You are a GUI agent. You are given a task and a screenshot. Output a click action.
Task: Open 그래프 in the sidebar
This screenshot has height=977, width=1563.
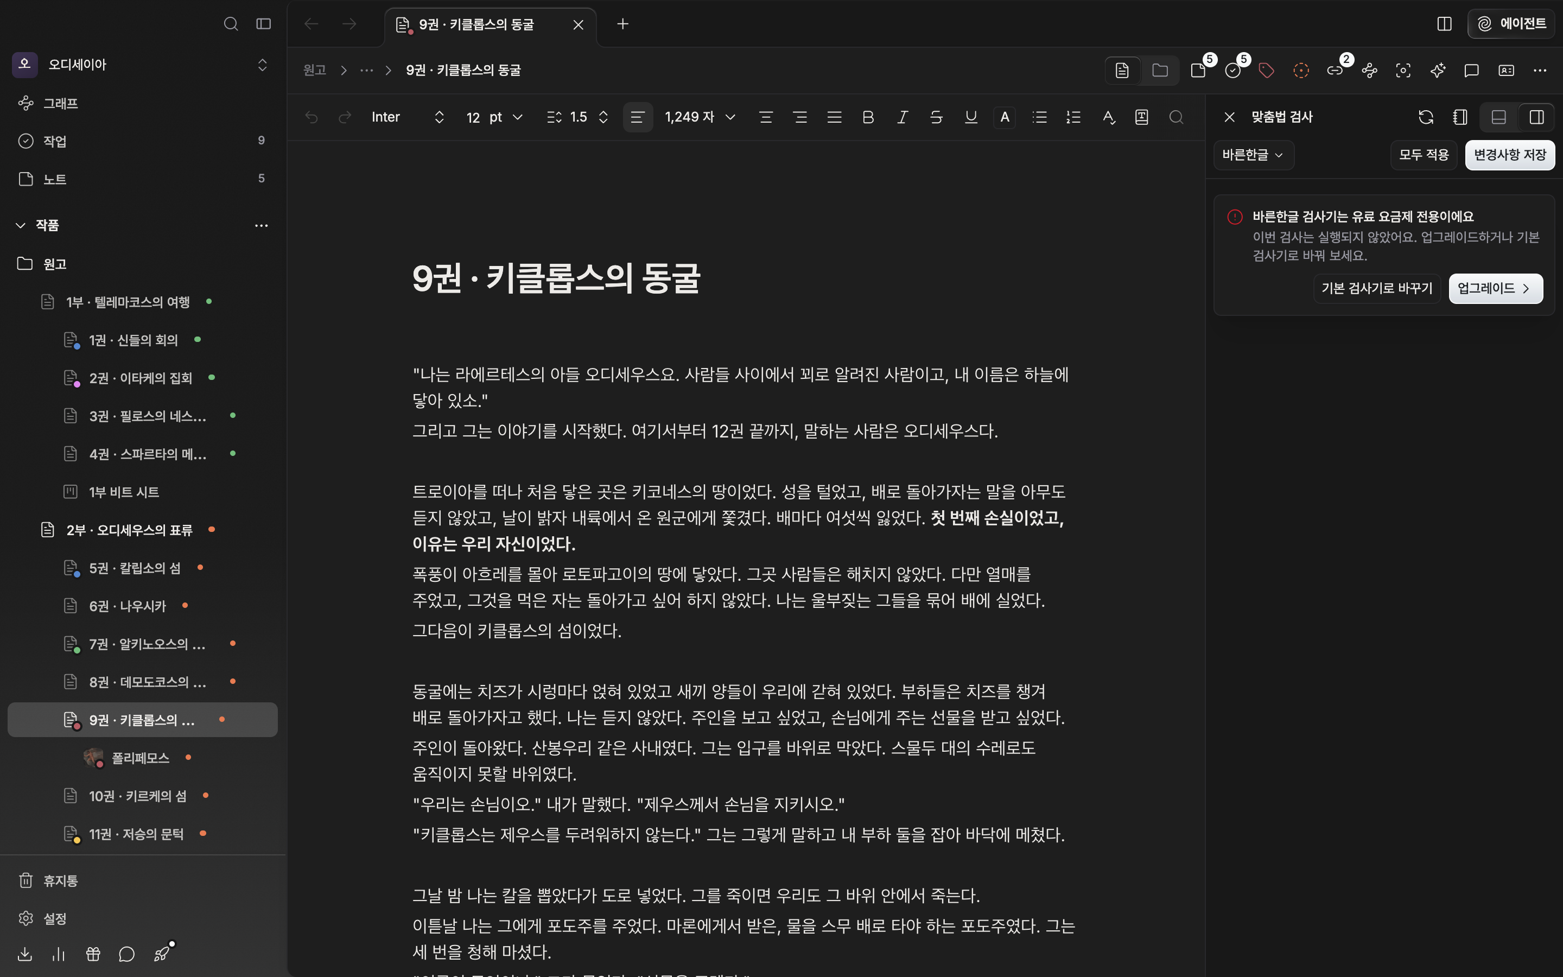[142, 103]
